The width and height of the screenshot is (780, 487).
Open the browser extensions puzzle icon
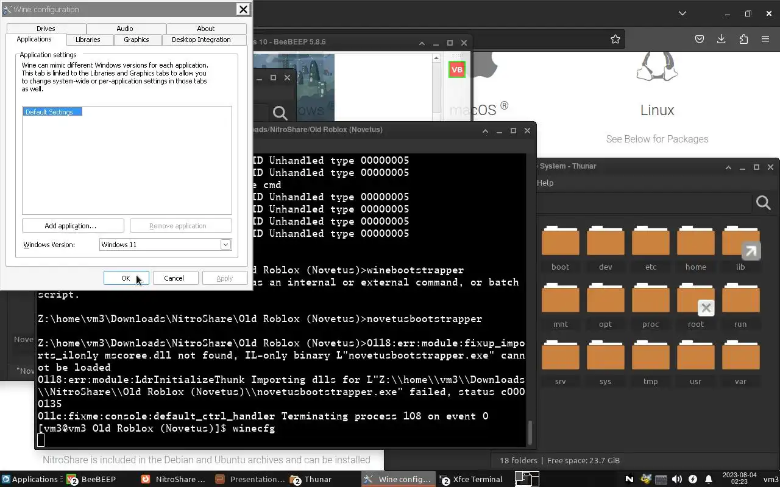(743, 39)
